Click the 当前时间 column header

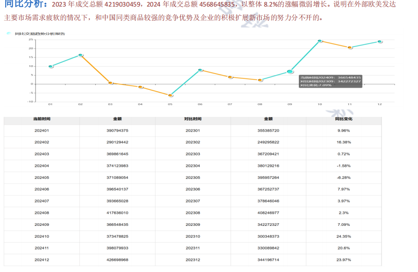(x=42, y=119)
